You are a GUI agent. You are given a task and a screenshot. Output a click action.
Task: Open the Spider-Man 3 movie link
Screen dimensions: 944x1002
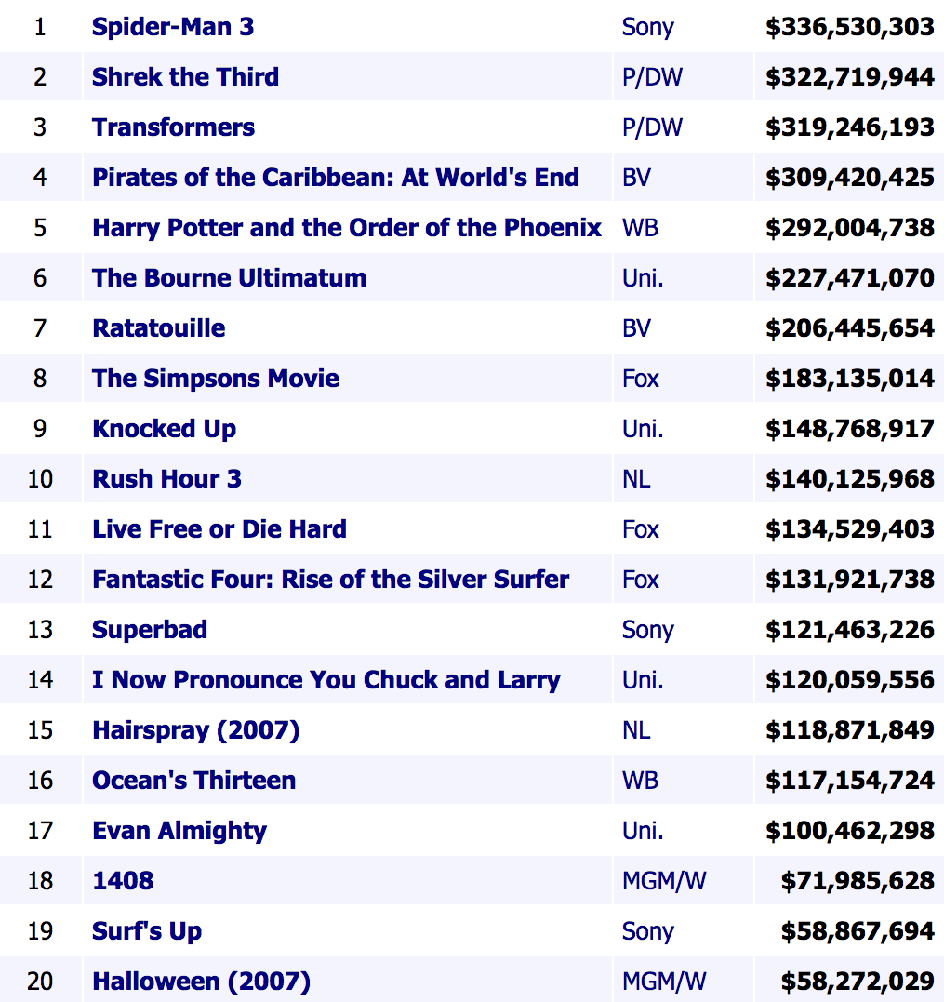pos(173,27)
